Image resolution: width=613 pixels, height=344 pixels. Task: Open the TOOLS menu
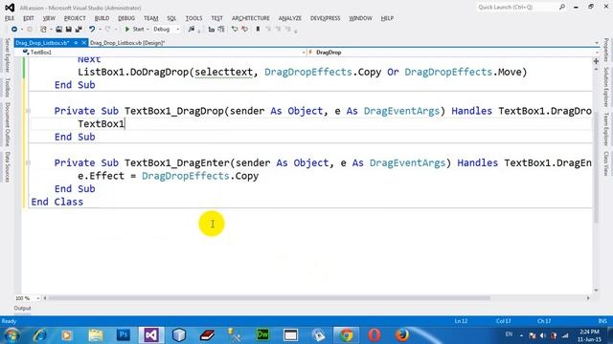(193, 18)
